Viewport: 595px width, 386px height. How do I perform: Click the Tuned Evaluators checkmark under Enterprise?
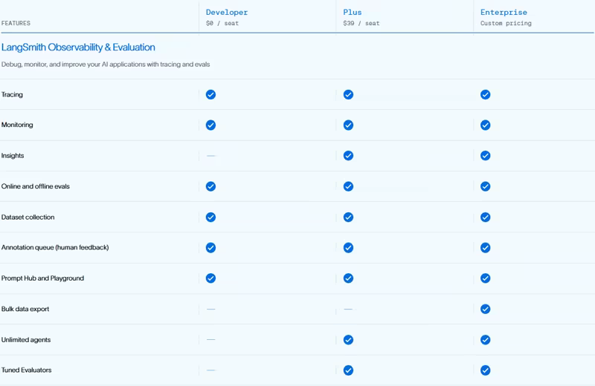pos(485,370)
